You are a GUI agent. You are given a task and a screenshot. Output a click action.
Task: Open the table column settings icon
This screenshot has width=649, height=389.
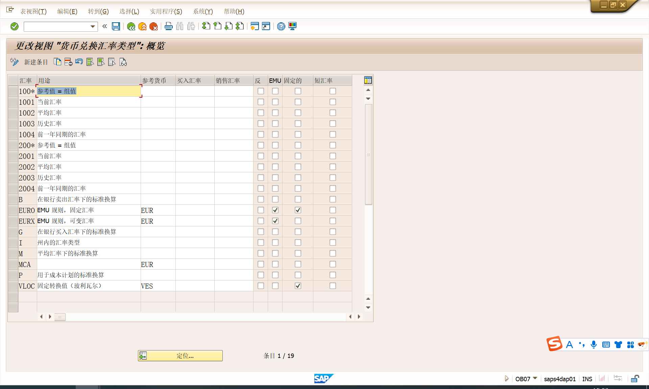click(368, 80)
